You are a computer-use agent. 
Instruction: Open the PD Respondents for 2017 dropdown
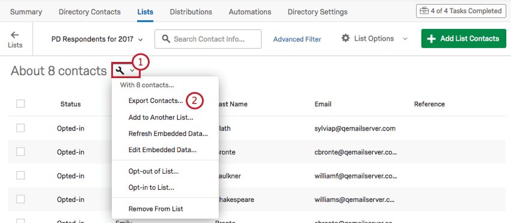(97, 39)
